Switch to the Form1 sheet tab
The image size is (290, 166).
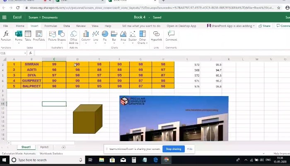coord(44,147)
